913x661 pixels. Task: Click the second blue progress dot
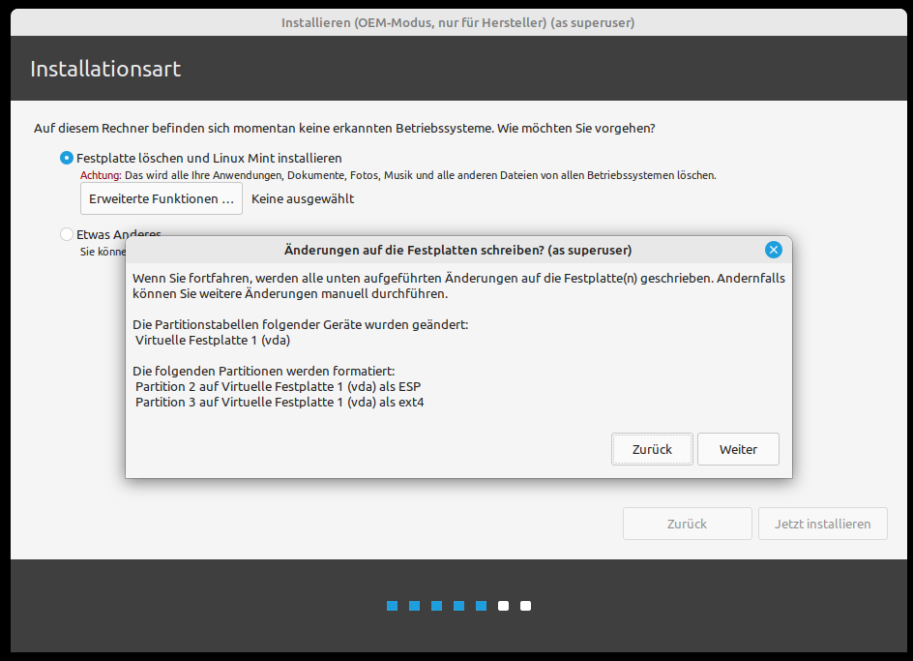click(414, 606)
